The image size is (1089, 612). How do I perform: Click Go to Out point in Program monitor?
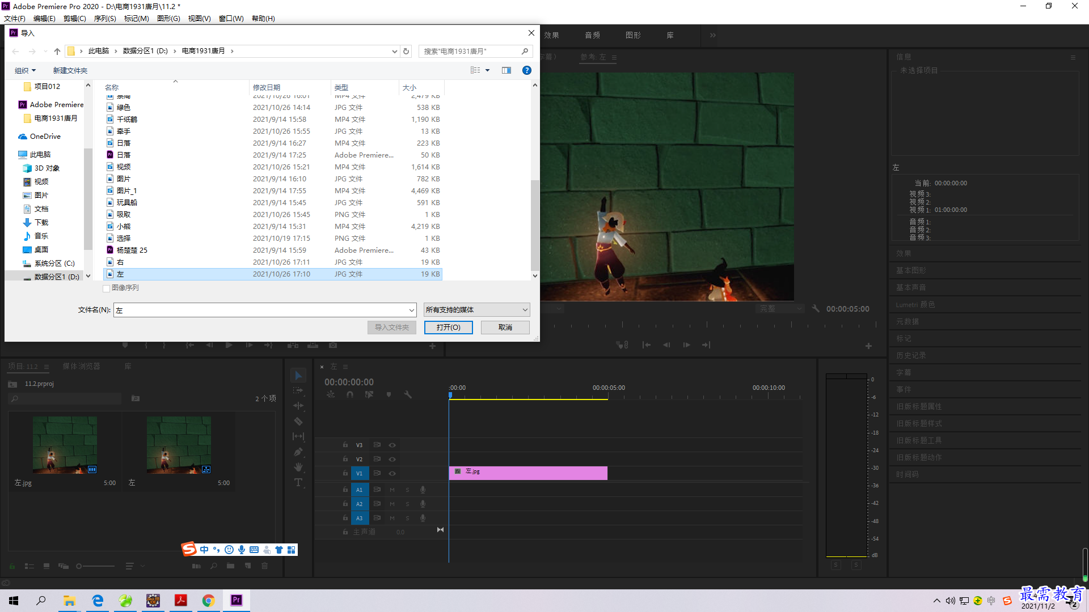(706, 345)
